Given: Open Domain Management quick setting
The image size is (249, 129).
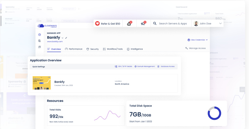Looking at the screenshot, I should [x=145, y=66].
